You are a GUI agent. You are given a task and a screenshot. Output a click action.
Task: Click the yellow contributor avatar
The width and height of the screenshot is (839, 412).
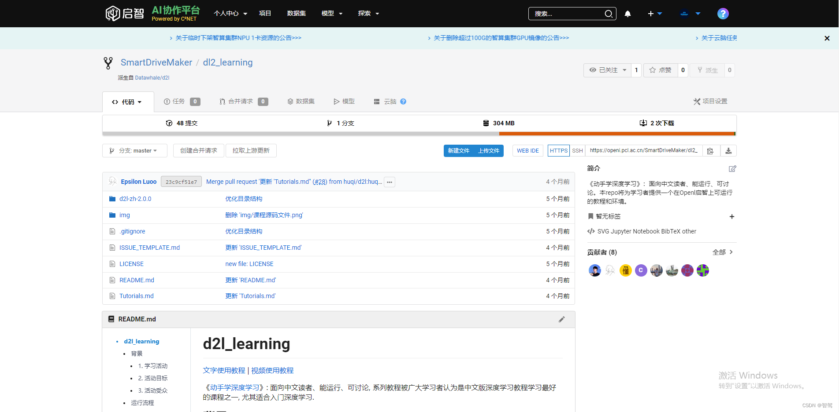626,270
